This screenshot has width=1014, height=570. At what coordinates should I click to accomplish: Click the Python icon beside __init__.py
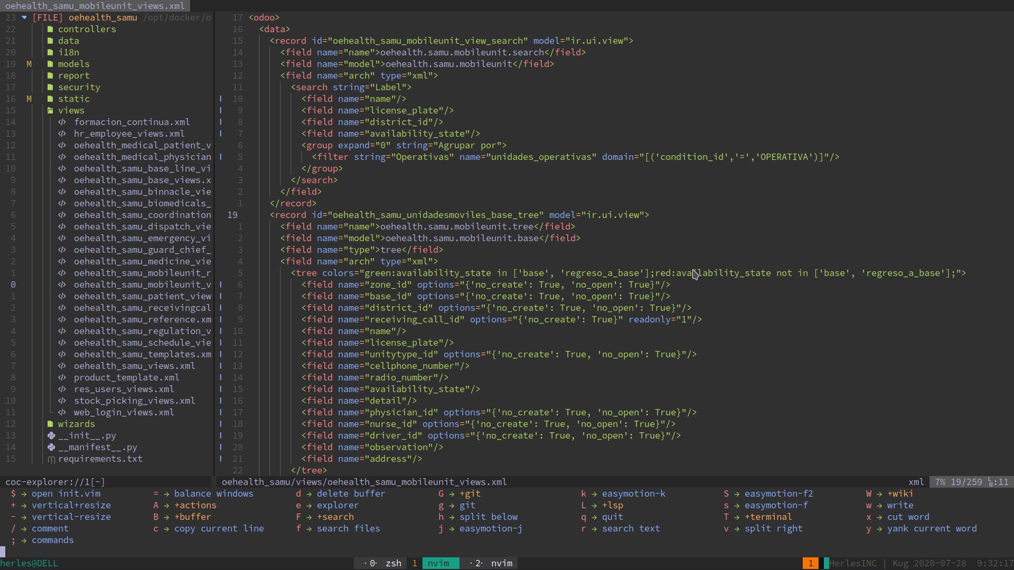(51, 435)
